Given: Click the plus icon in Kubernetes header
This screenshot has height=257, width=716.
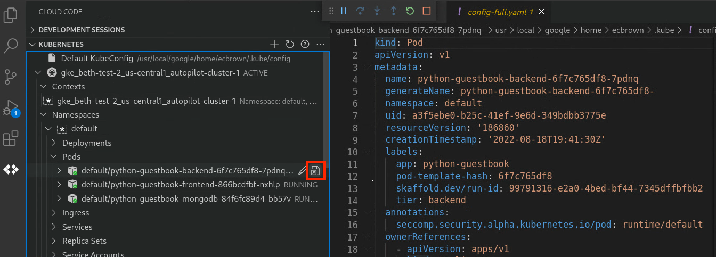Looking at the screenshot, I should [x=274, y=44].
